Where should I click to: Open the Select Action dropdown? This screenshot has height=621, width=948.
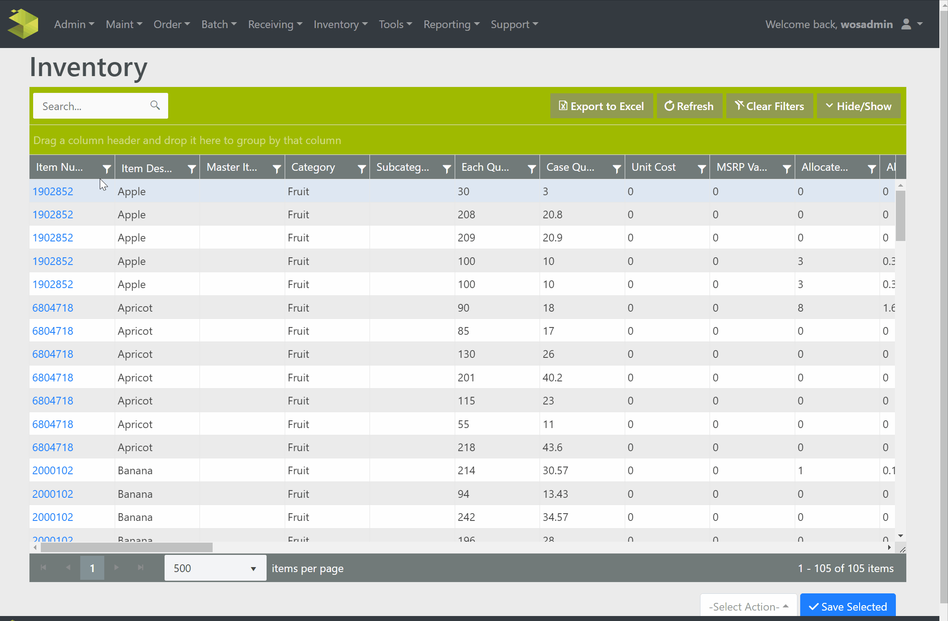pos(748,607)
